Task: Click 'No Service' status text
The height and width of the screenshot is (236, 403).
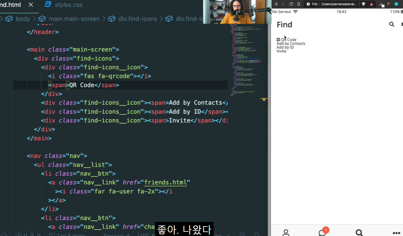Action: pos(281,12)
